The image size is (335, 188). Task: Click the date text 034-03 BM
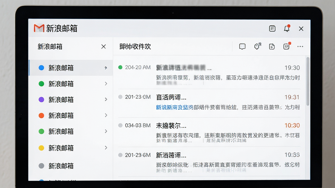pyautogui.click(x=138, y=125)
